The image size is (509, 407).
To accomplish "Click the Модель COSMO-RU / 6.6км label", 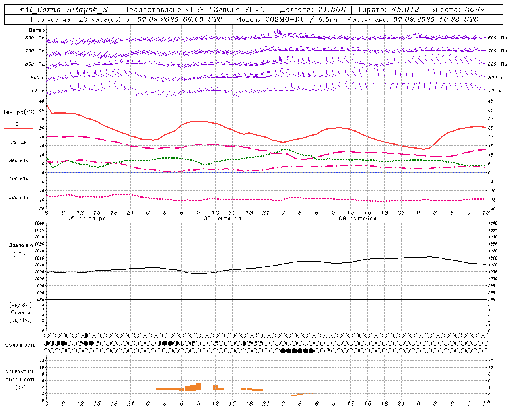I will [286, 19].
